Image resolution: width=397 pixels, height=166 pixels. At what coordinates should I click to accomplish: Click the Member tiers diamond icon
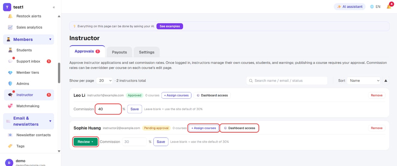[x=10, y=72]
